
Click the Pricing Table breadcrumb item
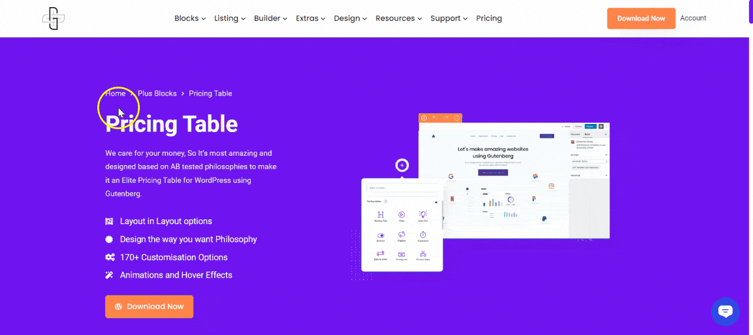coord(210,93)
